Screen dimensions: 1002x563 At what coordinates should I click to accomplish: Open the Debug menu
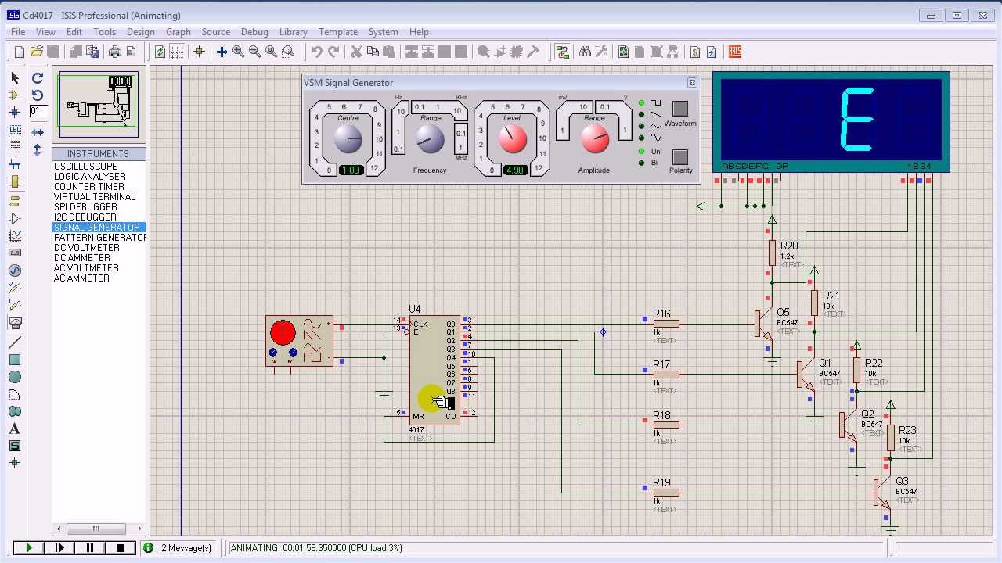254,32
